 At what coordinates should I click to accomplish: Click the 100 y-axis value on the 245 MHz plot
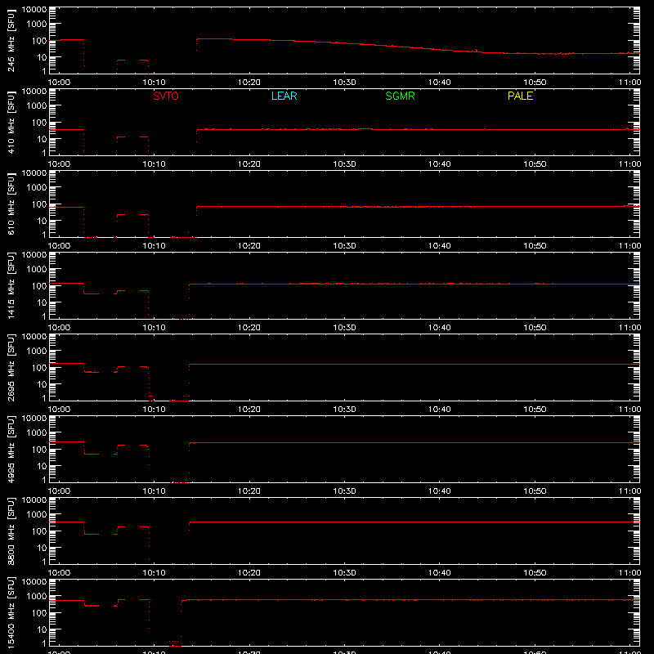[x=39, y=41]
